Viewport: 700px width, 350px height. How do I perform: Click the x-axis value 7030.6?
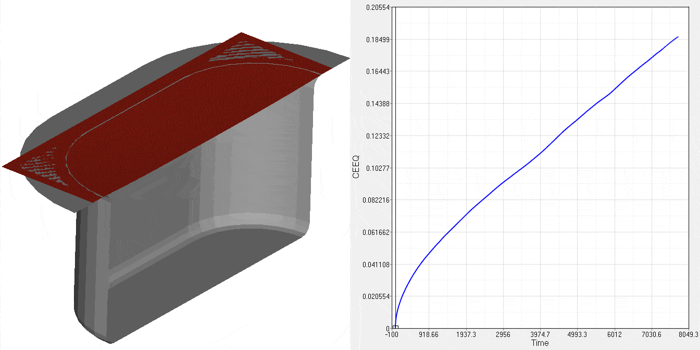click(x=652, y=335)
